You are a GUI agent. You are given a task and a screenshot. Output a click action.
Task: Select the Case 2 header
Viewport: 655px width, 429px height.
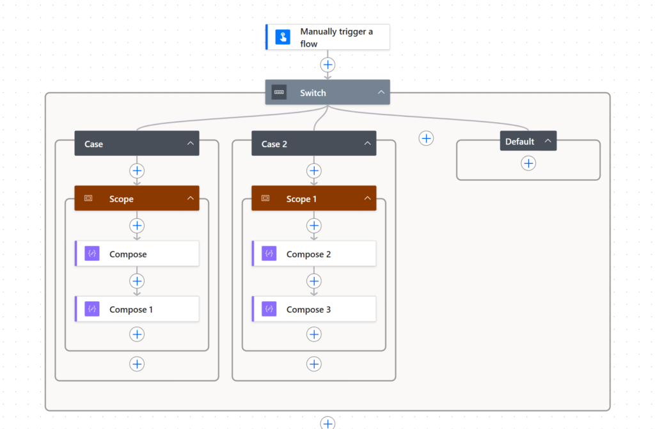click(313, 143)
